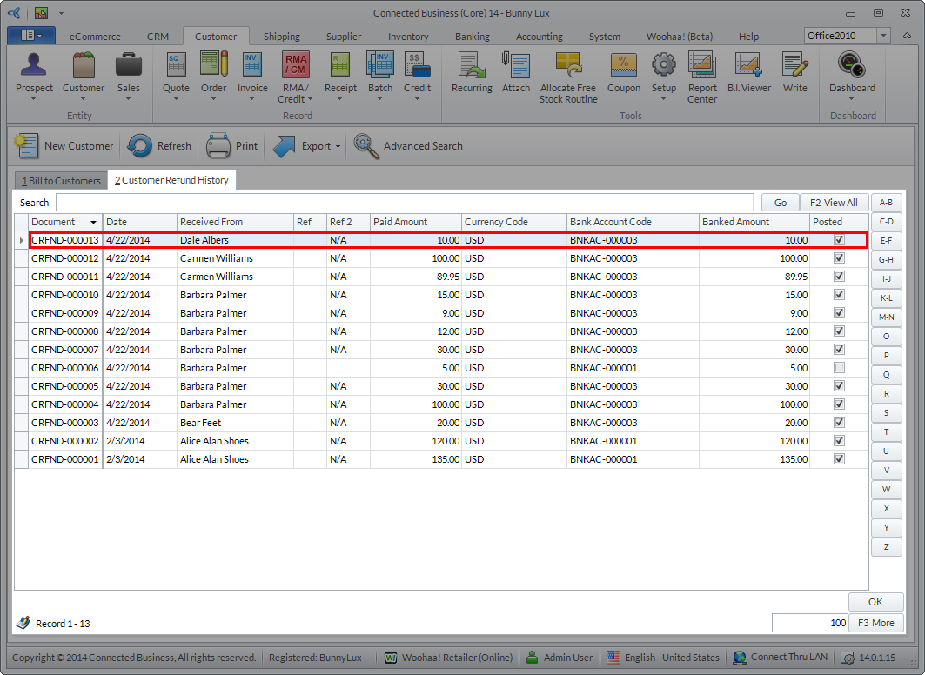
Task: Uncheck Posted for CRFND-000013
Action: [839, 240]
